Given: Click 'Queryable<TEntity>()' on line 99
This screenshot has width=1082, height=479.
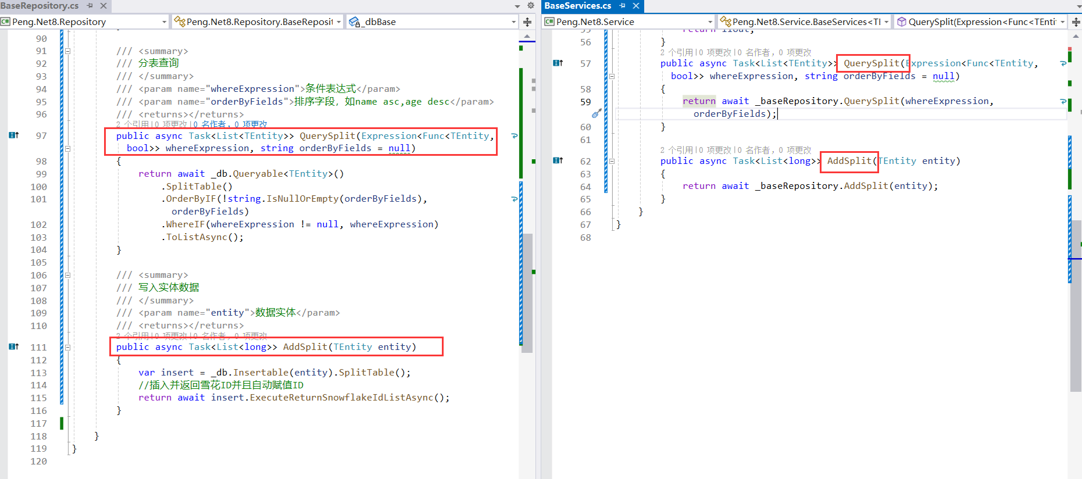Looking at the screenshot, I should point(288,174).
